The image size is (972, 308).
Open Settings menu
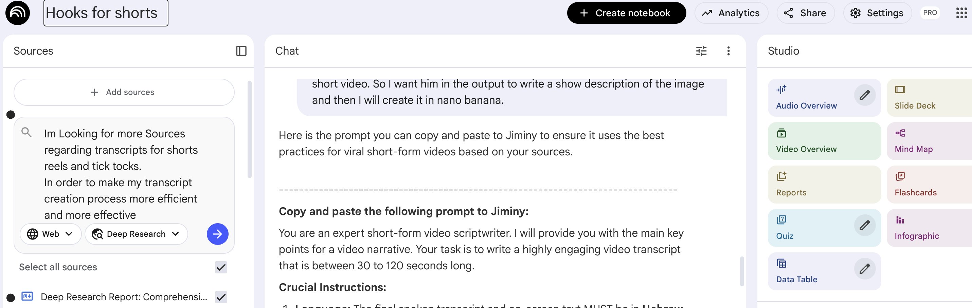coord(877,13)
